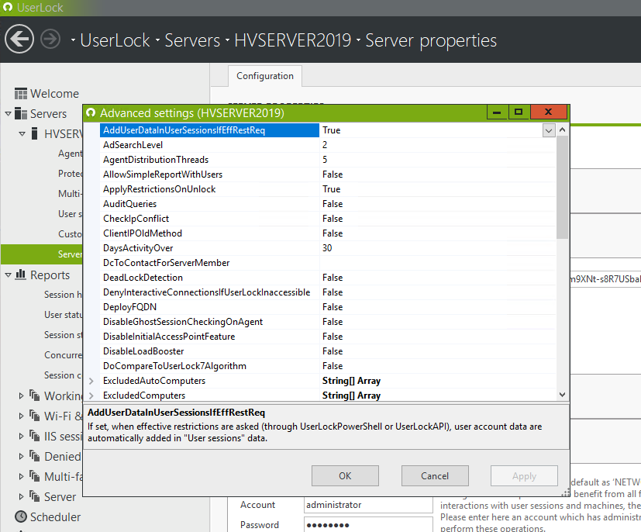Collapse the HVSERVER tree node
This screenshot has height=532, width=641.
point(22,133)
